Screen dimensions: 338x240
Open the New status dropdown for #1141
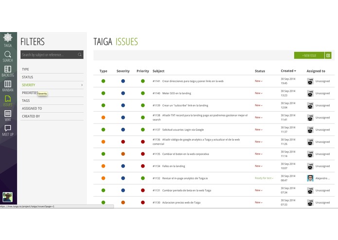click(259, 81)
